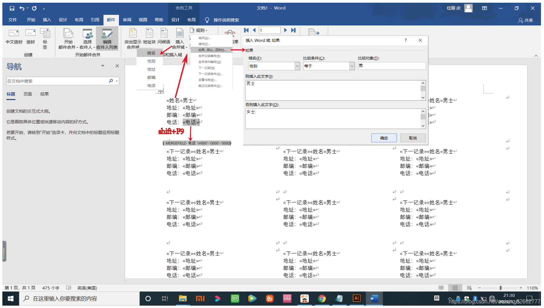Image resolution: width=544 pixels, height=308 pixels.
Task: Select 性别 in the merge field list
Action: coord(151,61)
